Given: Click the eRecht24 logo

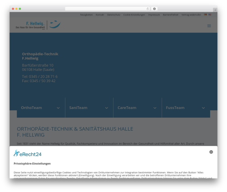Looking at the screenshot, I should click(27, 153).
